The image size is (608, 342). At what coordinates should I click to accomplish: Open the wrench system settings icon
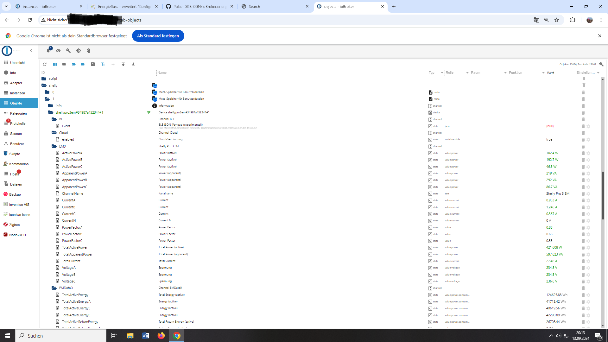(68, 51)
